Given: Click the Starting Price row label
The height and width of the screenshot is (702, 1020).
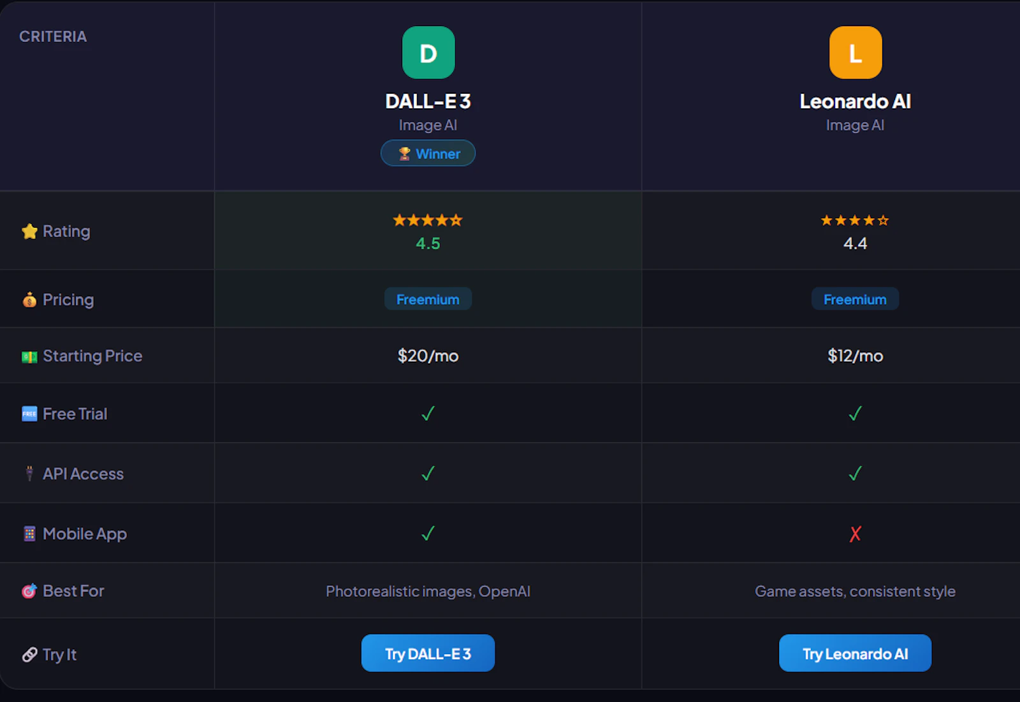Looking at the screenshot, I should (x=92, y=356).
